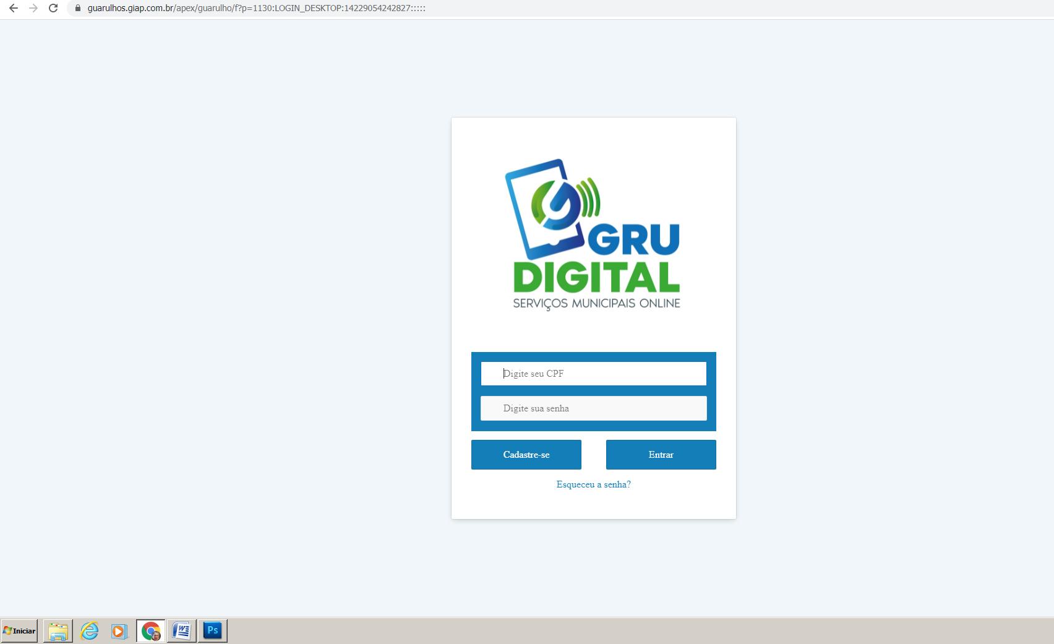
Task: Open the 'Esqueceu a senha?' link
Action: [x=593, y=484]
